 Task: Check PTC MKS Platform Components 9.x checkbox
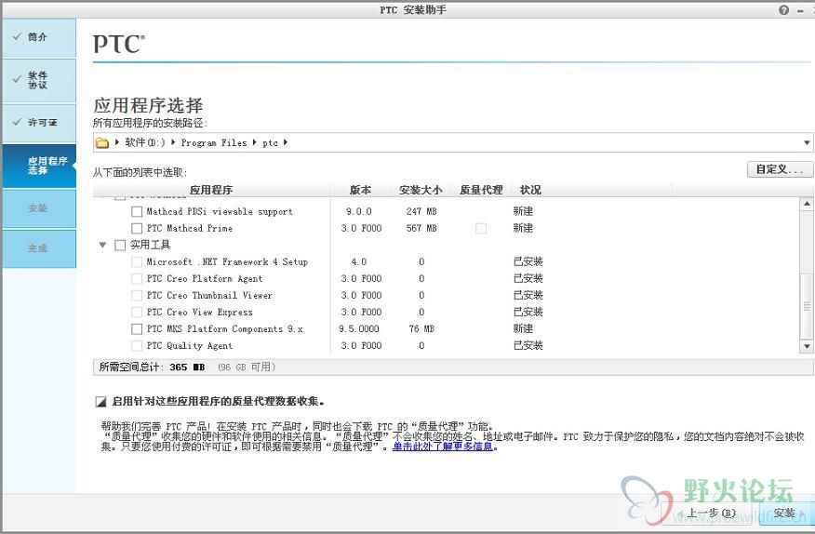coord(137,328)
